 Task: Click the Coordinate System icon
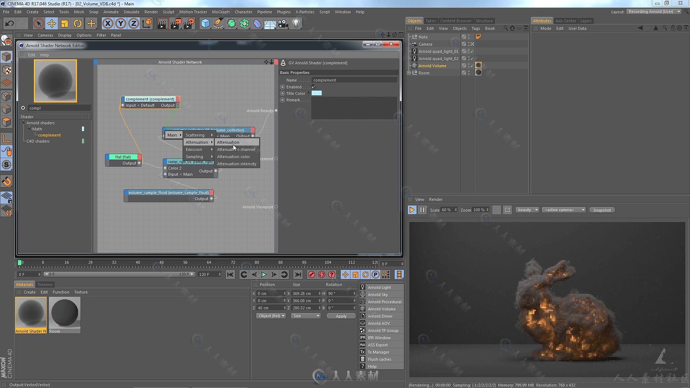click(x=147, y=24)
